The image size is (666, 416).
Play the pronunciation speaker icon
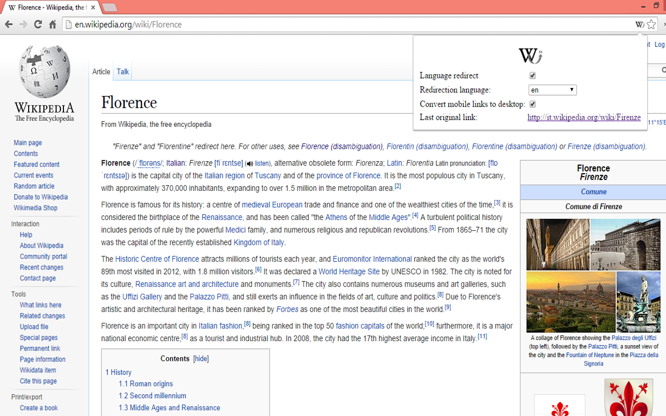click(249, 163)
